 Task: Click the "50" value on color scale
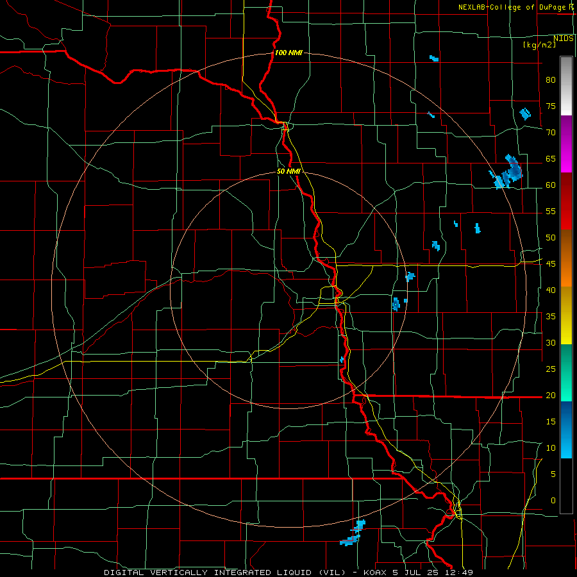[x=551, y=238]
